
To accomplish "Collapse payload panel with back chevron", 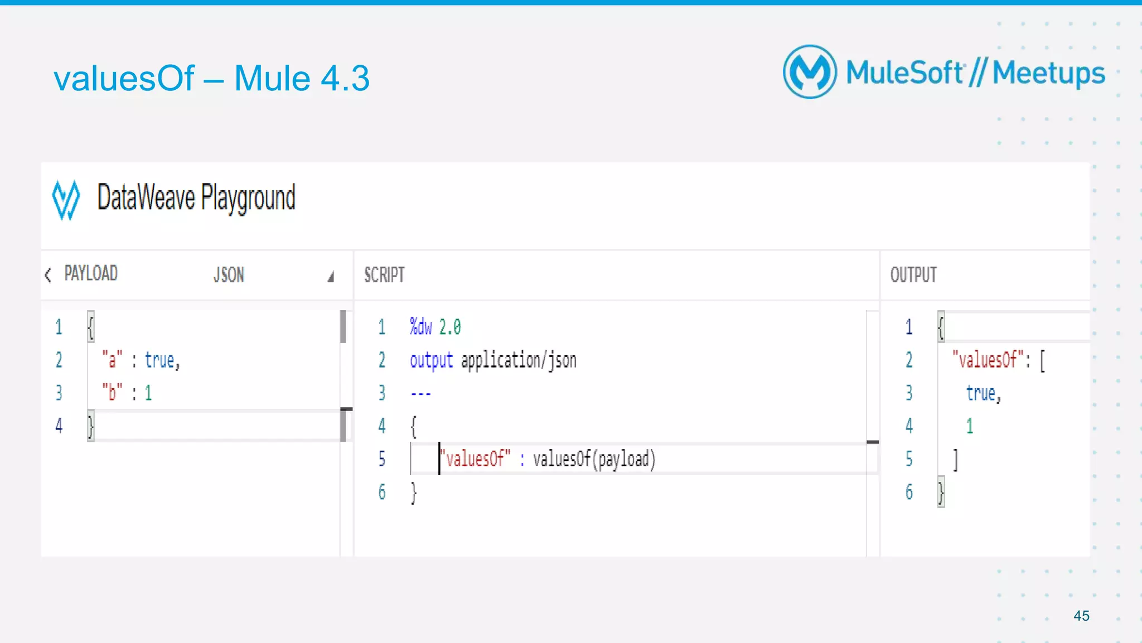I will tap(49, 274).
